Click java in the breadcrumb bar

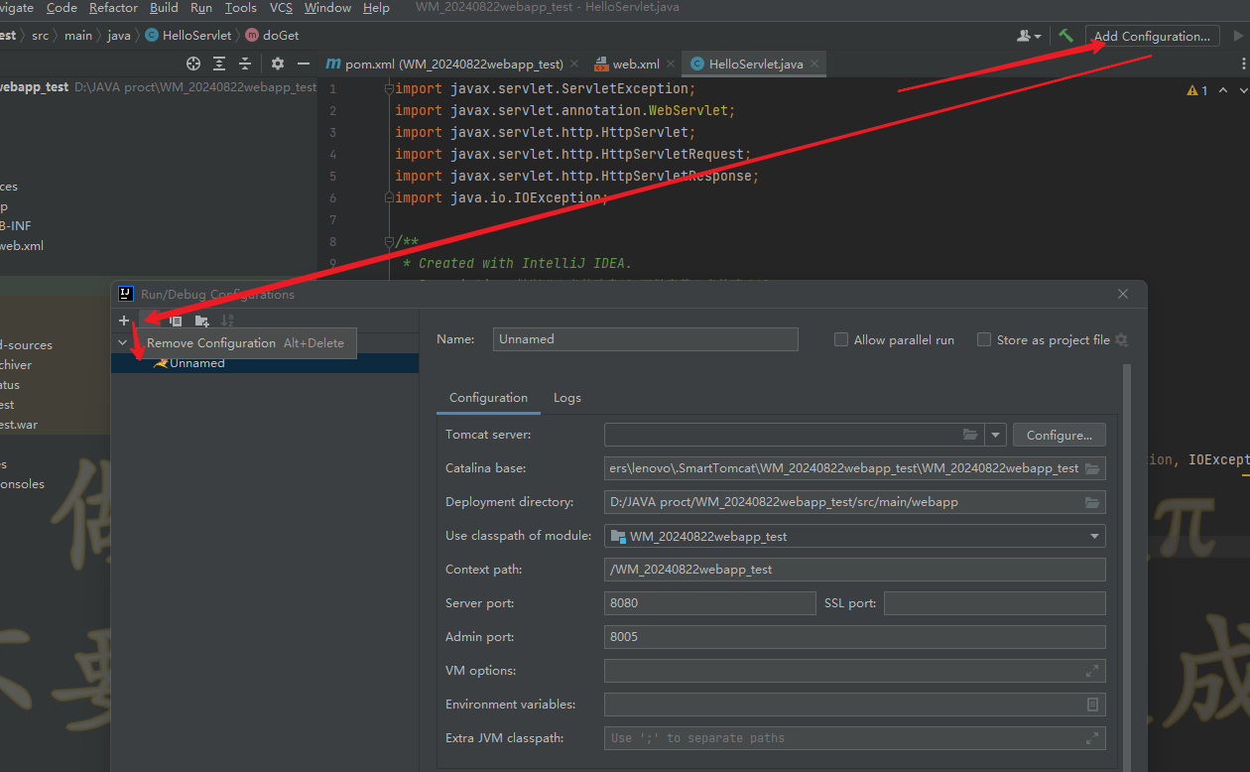coord(118,36)
